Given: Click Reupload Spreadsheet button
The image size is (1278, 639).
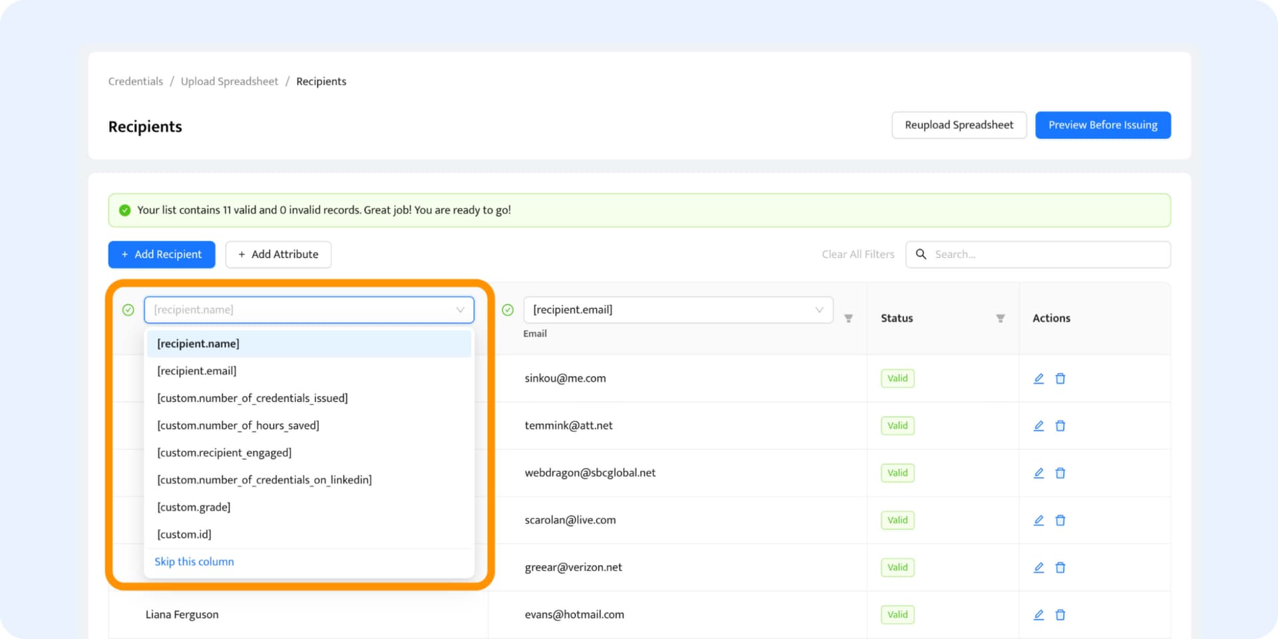Looking at the screenshot, I should (x=958, y=125).
